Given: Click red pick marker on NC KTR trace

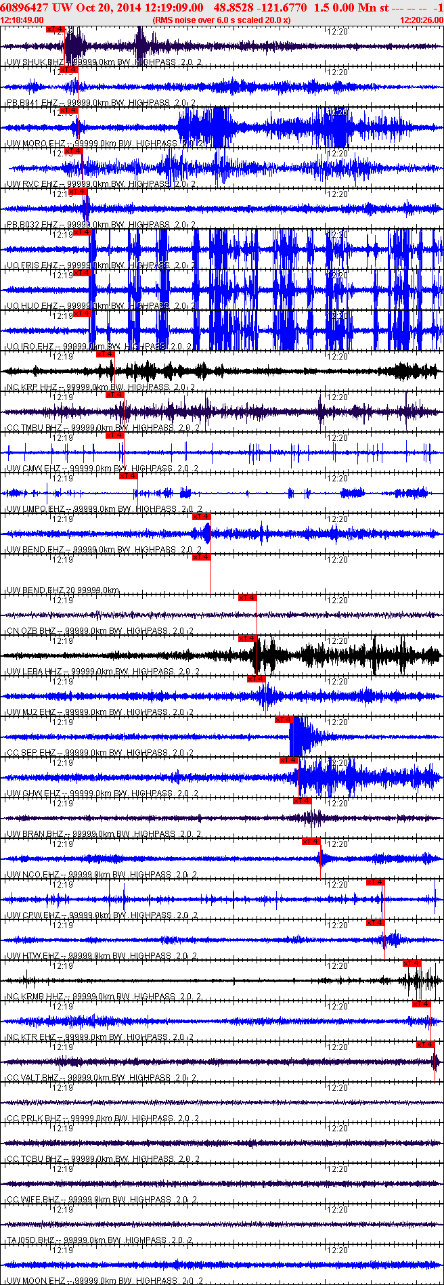Looking at the screenshot, I should click(x=421, y=1004).
